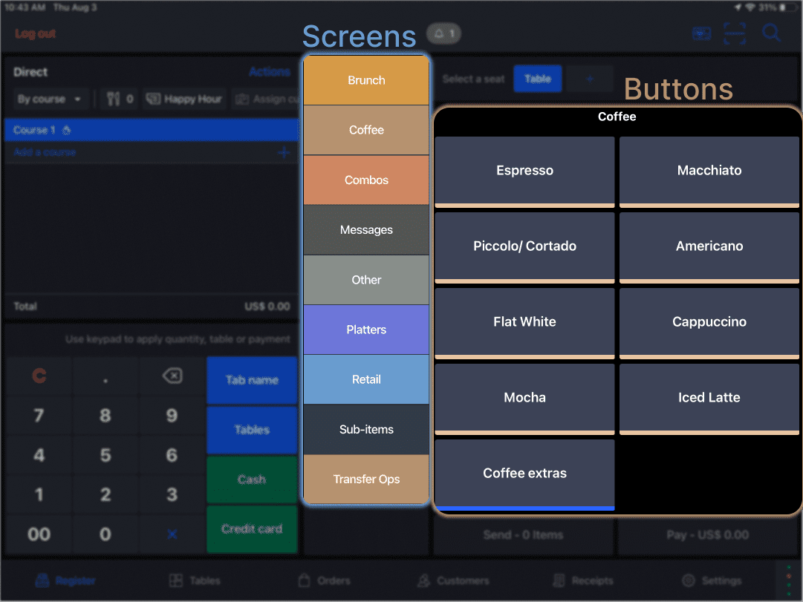803x602 pixels.
Task: Select the Table seat button
Action: (537, 79)
